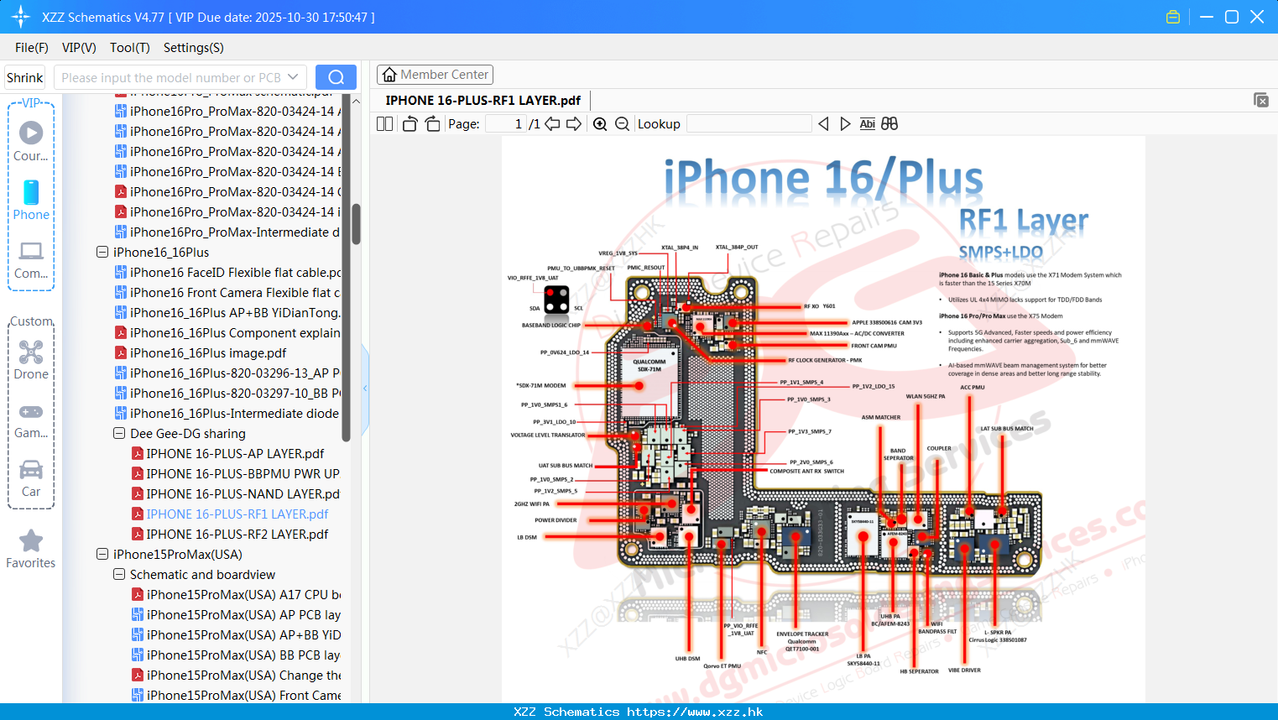1278x720 pixels.
Task: Collapse the iPhone15ProMax(USA) folder
Action: [x=102, y=554]
